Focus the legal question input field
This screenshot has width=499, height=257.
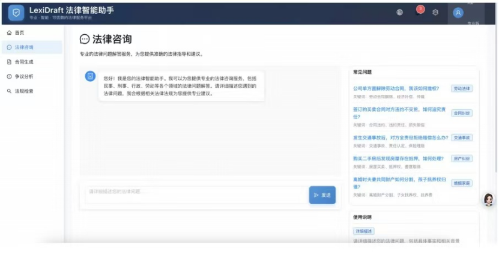coord(195,192)
